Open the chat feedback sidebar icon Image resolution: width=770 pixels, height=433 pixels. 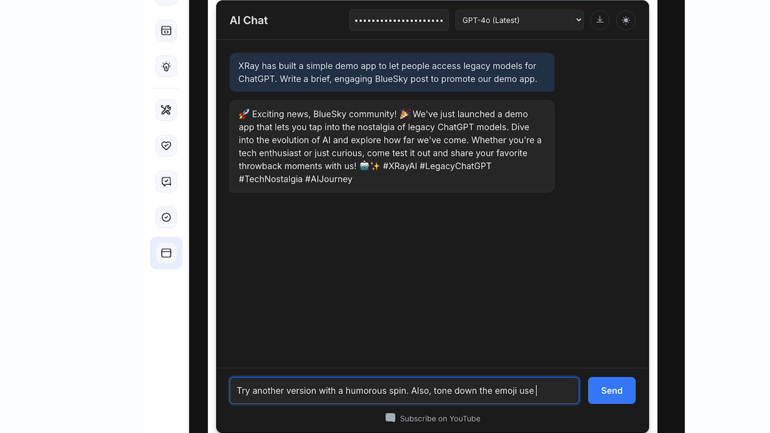[166, 181]
